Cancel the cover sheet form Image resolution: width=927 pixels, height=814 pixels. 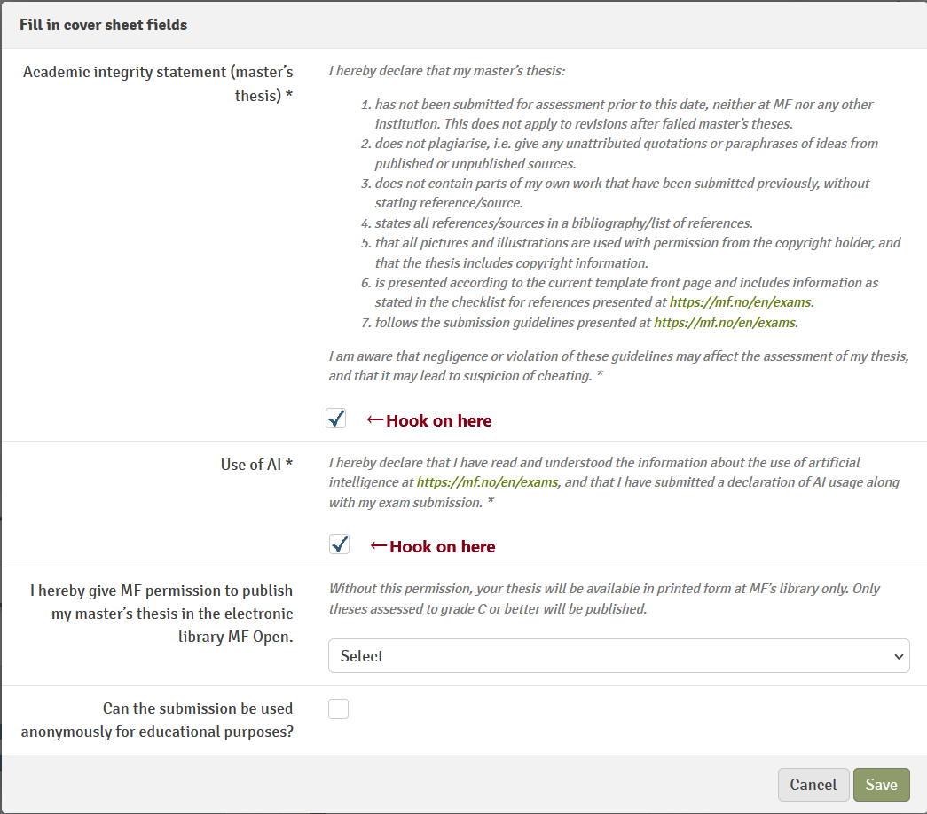coord(813,785)
